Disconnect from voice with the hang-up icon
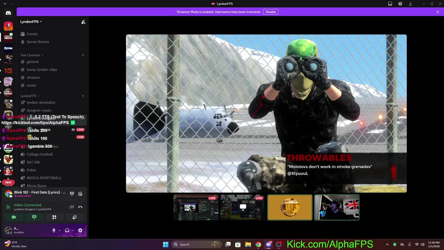 (x=80, y=207)
